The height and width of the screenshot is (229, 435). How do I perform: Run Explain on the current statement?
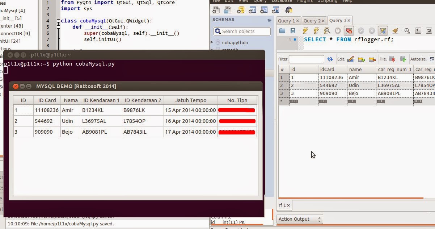[327, 31]
